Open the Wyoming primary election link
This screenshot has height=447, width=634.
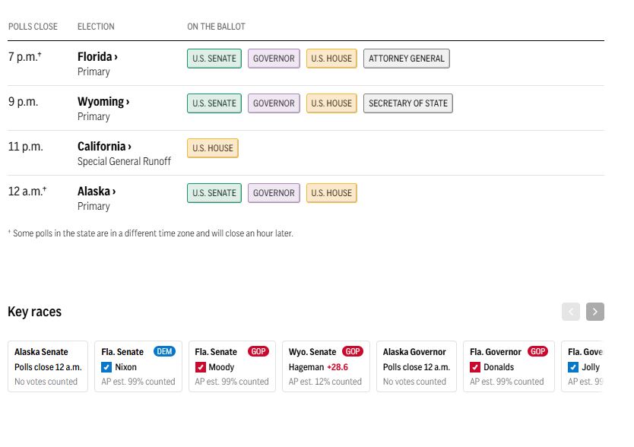[x=103, y=102]
